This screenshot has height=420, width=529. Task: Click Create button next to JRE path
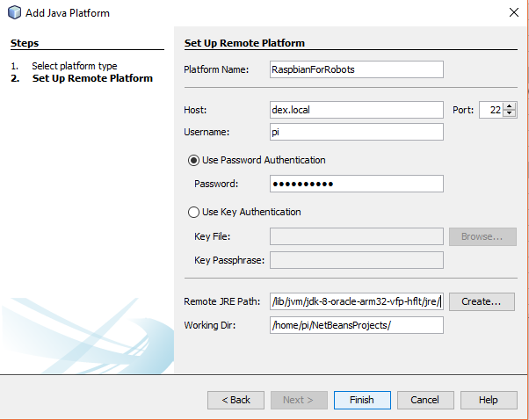482,301
